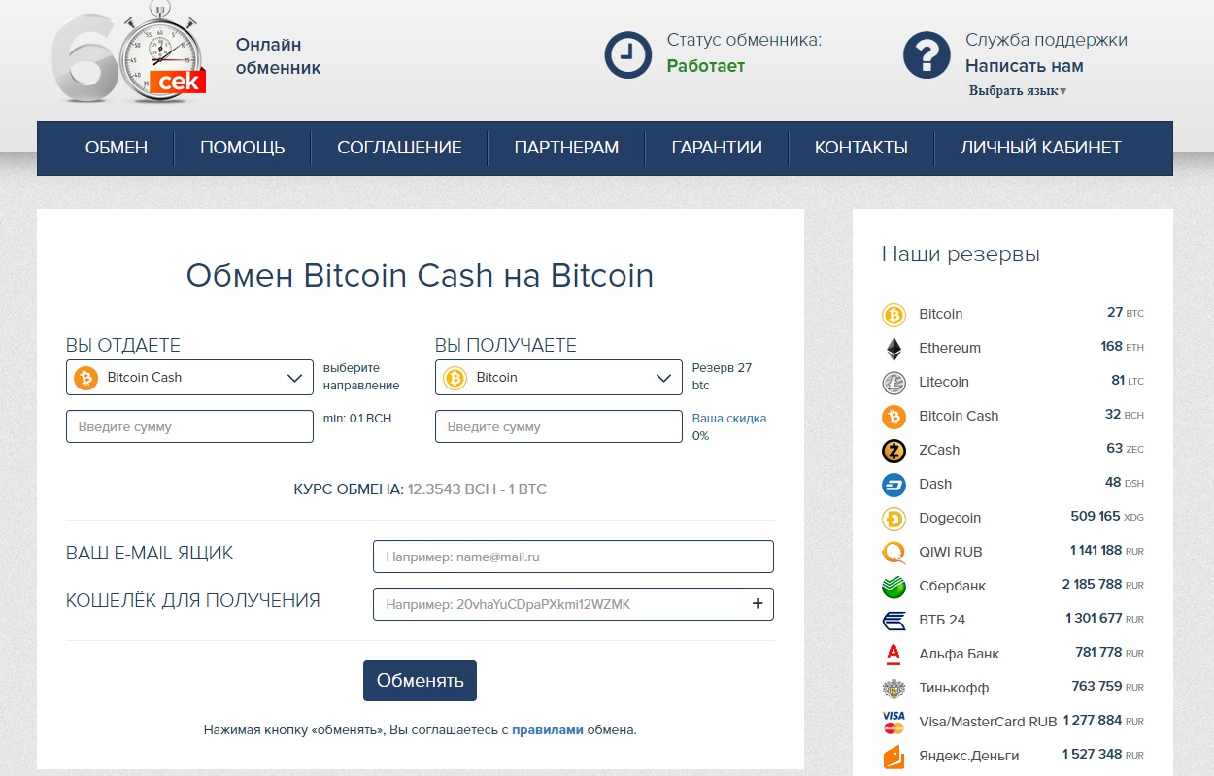Open the Bitcoin receive-currency dropdown

coord(558,378)
